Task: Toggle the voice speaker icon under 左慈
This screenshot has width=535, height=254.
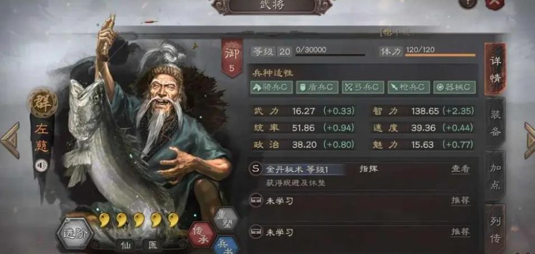Action: [x=41, y=166]
